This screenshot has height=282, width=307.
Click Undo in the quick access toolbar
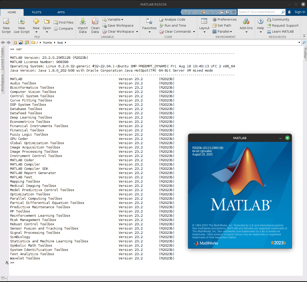[210, 12]
